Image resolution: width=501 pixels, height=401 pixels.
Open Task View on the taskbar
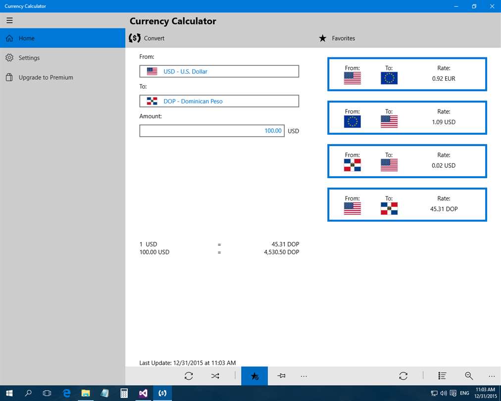pyautogui.click(x=47, y=393)
